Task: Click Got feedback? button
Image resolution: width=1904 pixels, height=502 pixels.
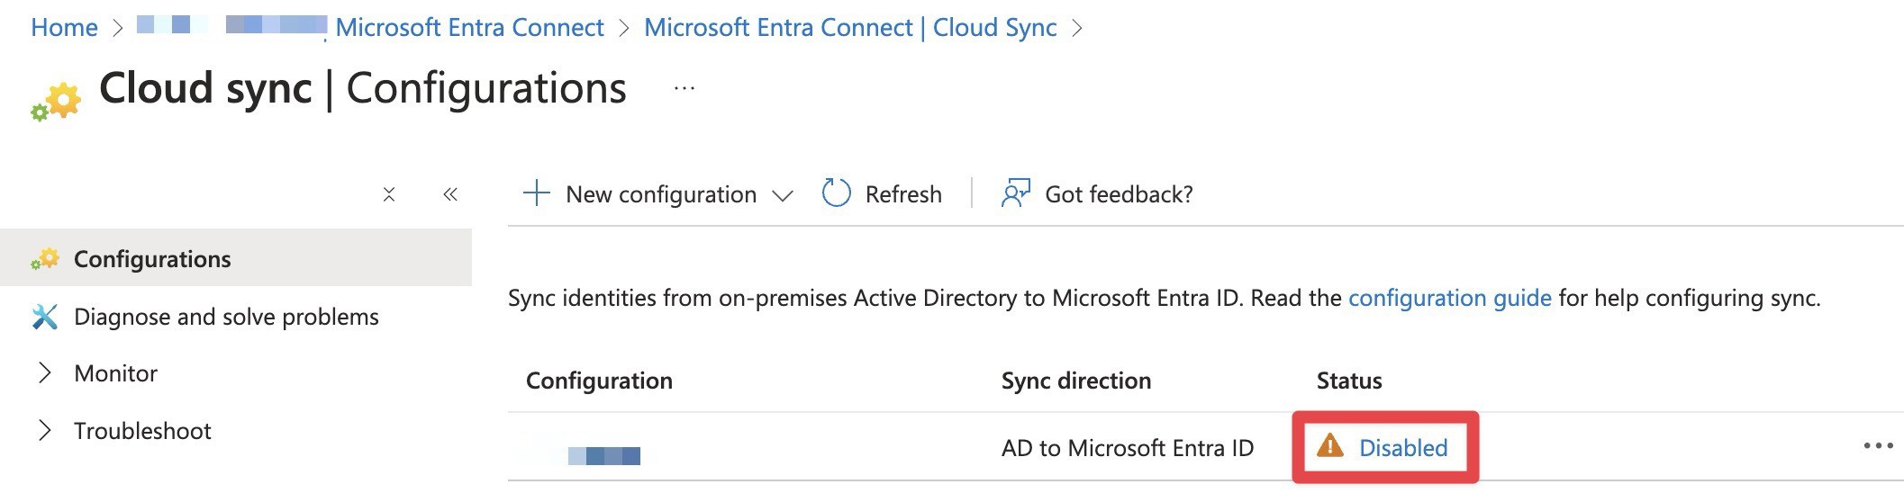Action: click(x=1097, y=194)
